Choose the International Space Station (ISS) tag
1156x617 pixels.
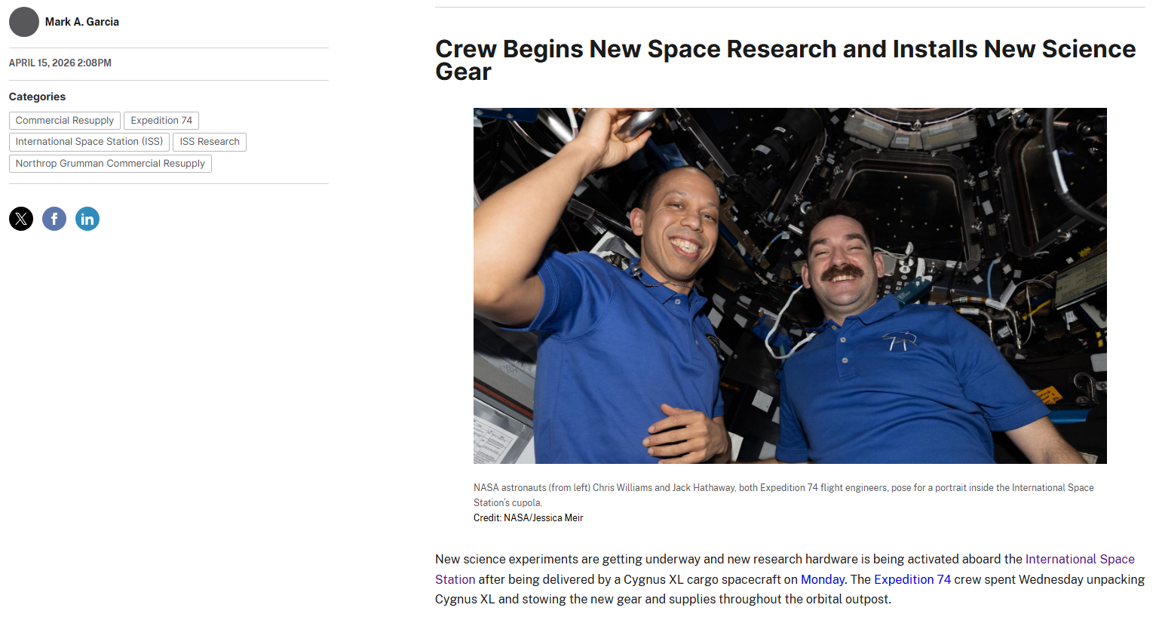coord(89,142)
